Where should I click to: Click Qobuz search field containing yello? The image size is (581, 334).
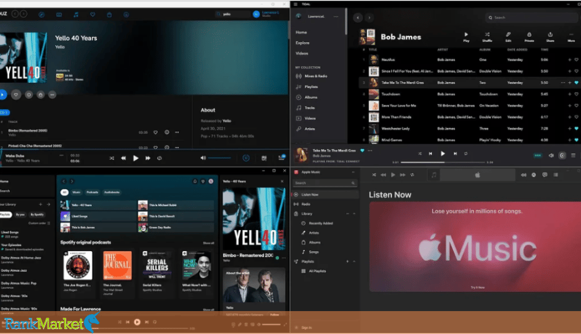[x=234, y=14]
